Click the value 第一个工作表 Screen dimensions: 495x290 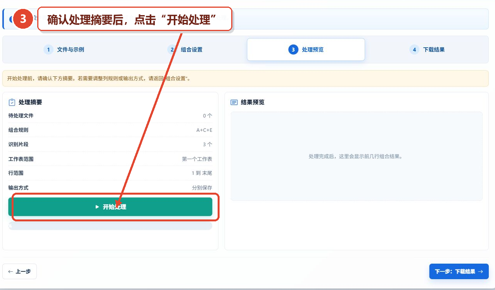(x=197, y=159)
